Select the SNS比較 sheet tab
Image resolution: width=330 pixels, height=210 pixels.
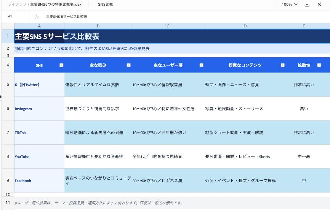[106, 5]
